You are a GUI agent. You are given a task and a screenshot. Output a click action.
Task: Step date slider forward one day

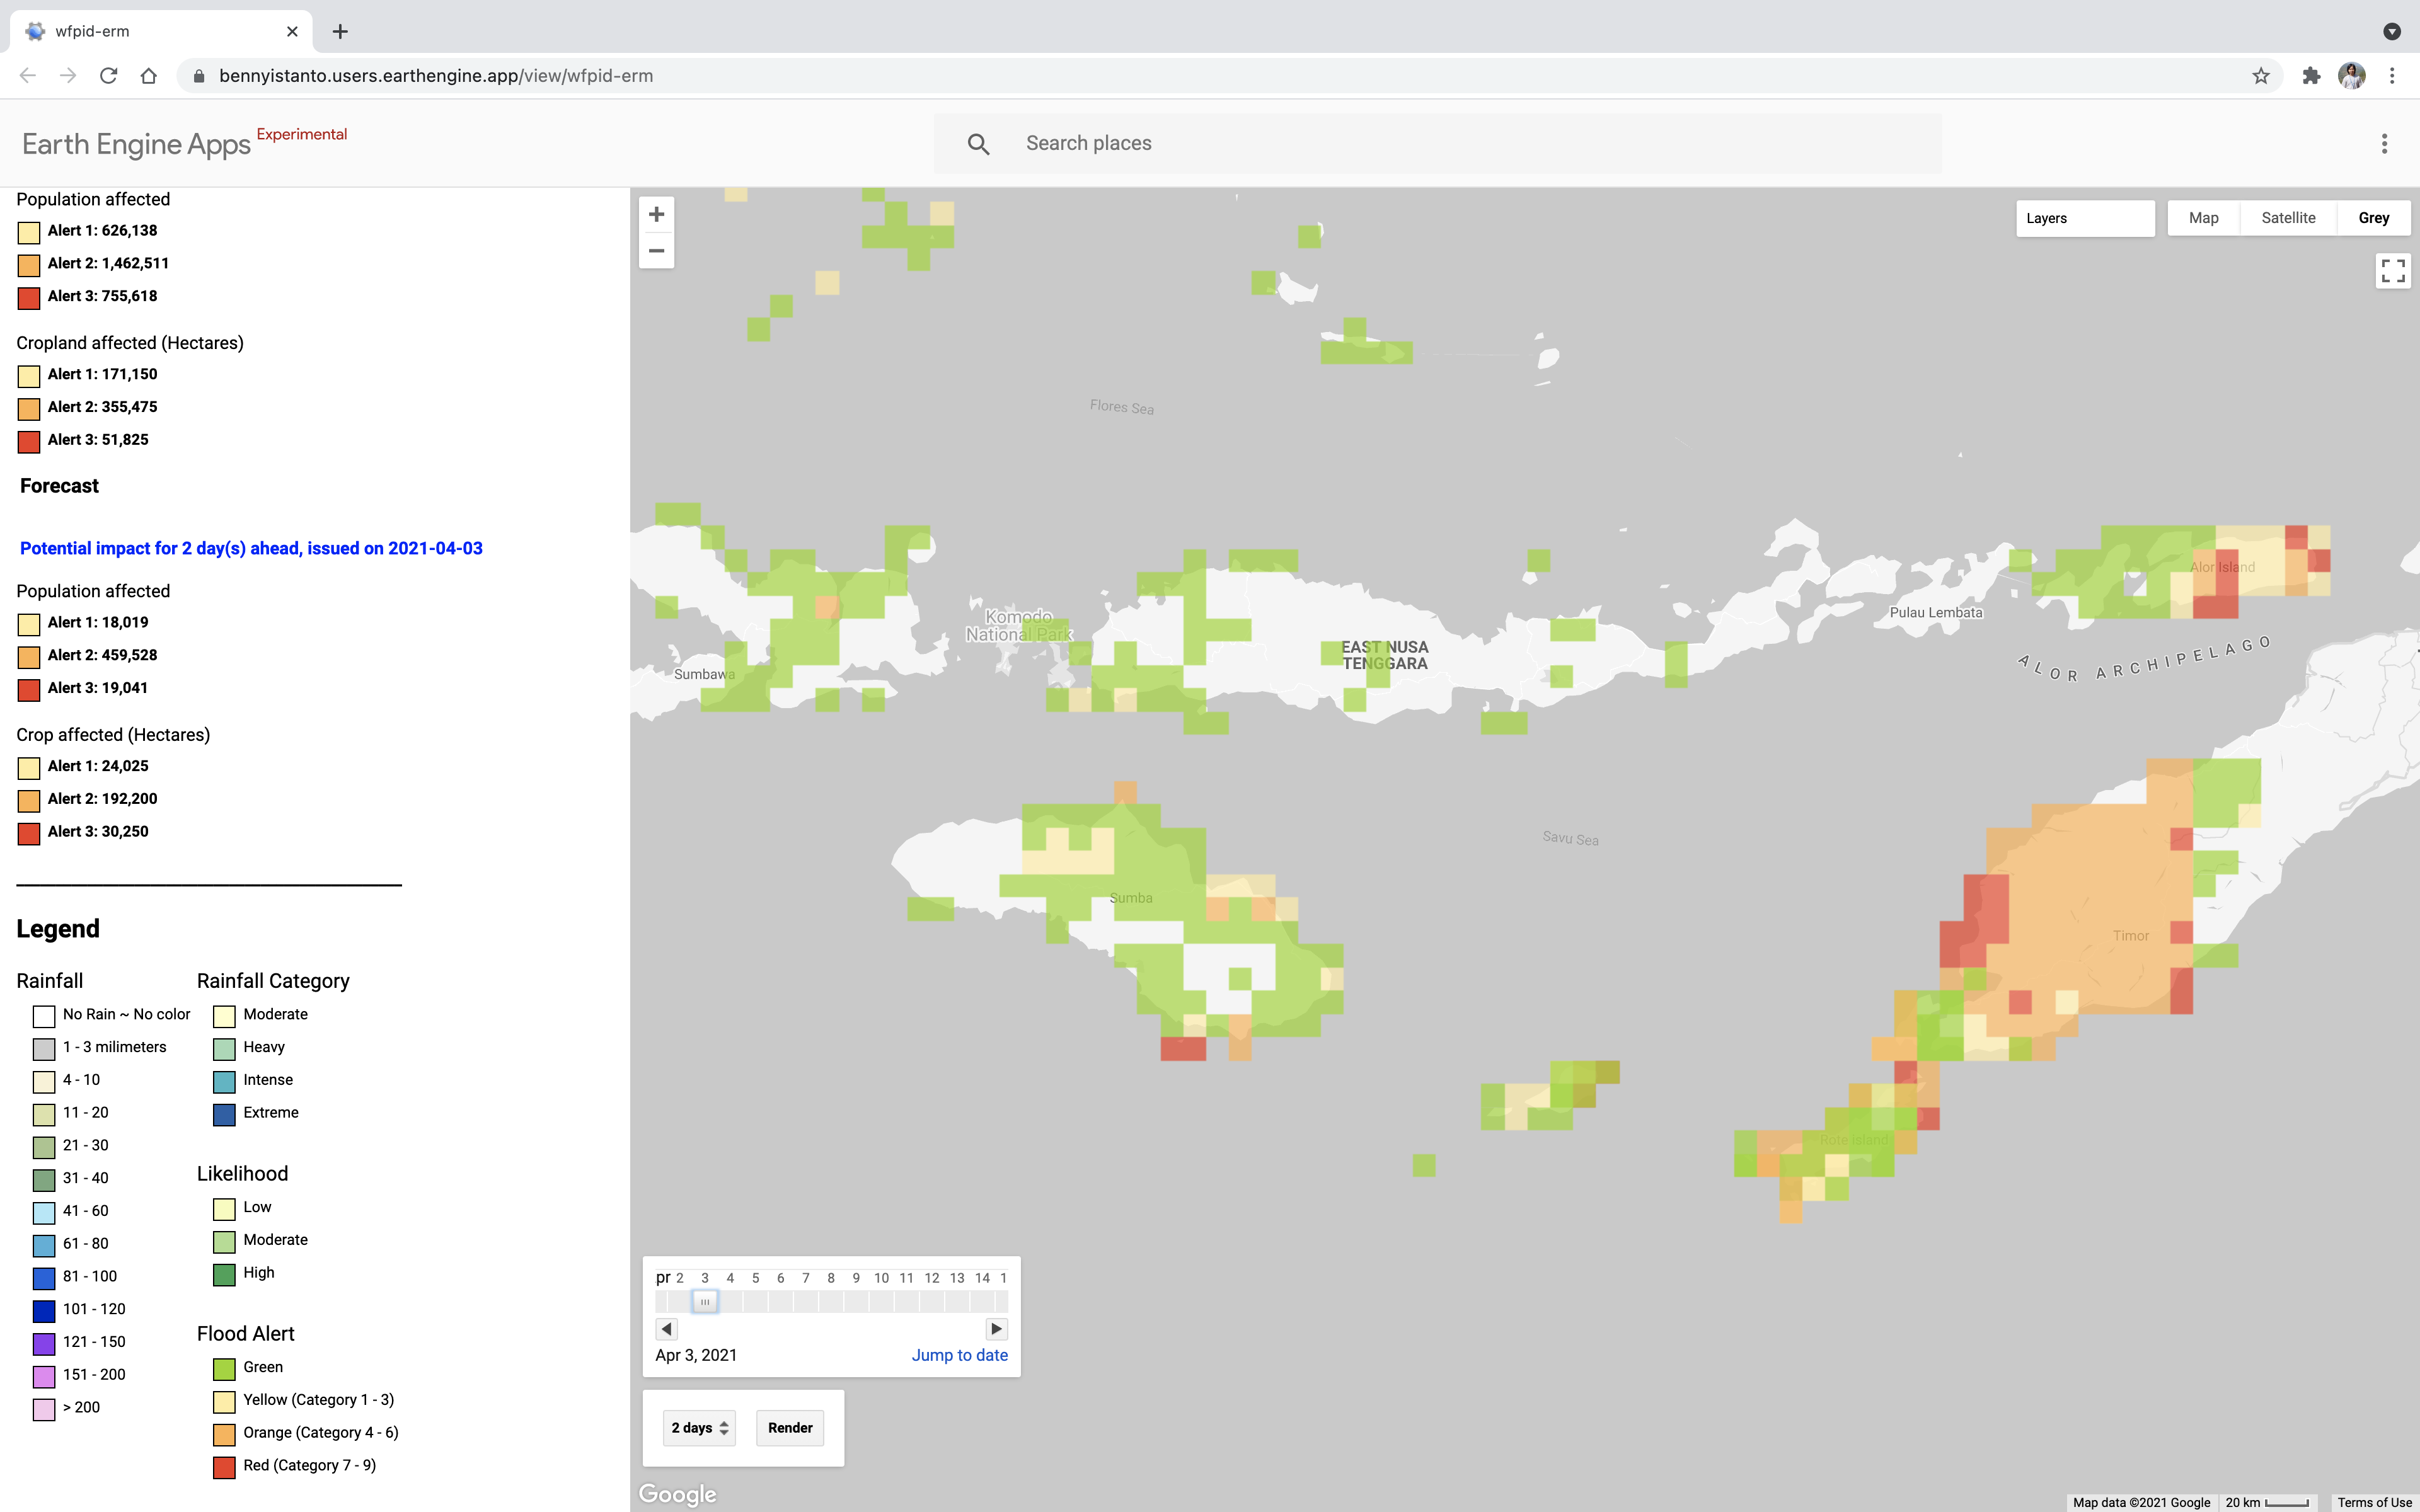pyautogui.click(x=996, y=1329)
